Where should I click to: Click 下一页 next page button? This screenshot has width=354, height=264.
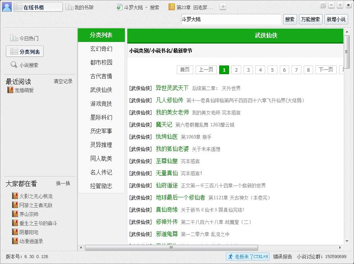pos(326,70)
